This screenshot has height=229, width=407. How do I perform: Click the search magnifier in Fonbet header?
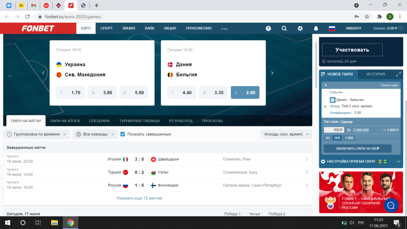(284, 29)
